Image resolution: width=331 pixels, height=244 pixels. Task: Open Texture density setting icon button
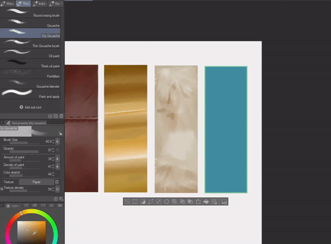pos(57,189)
